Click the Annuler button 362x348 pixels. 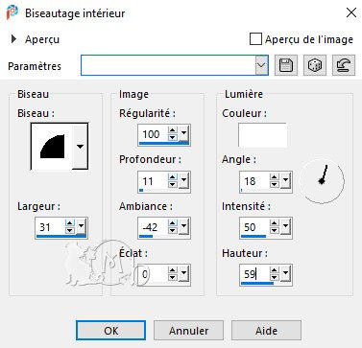pyautogui.click(x=188, y=331)
